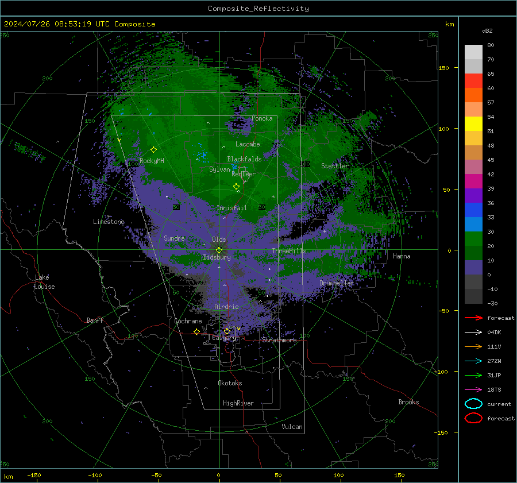The width and height of the screenshot is (517, 483).
Task: Click the red forecast arrow in legend
Action: click(473, 318)
